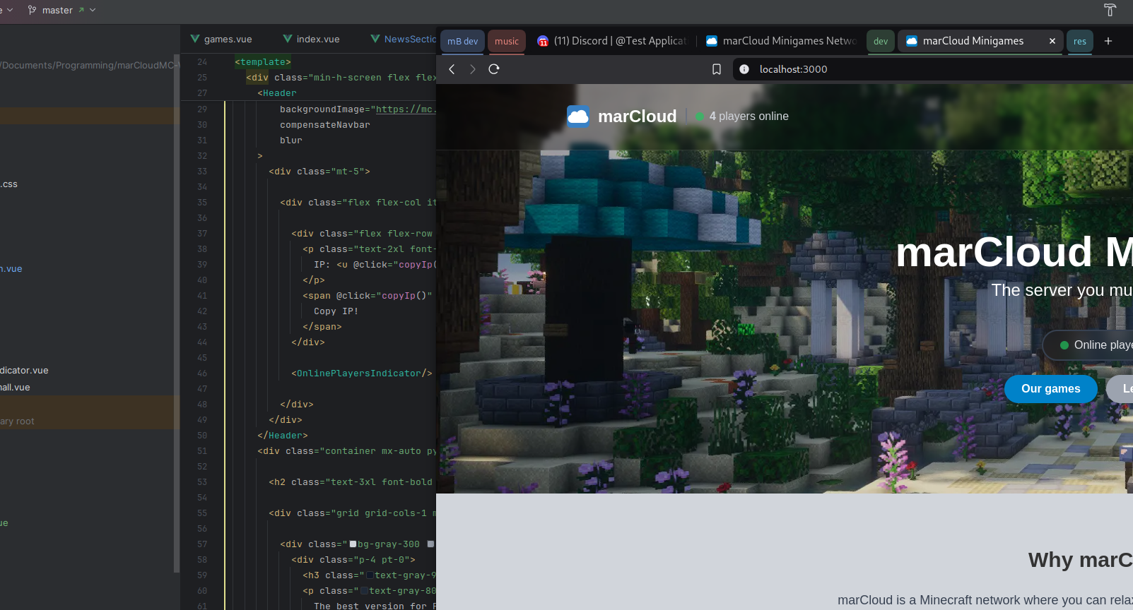Select the n.vue file in project tree
Screen dimensions: 1133x610
(x=11, y=269)
